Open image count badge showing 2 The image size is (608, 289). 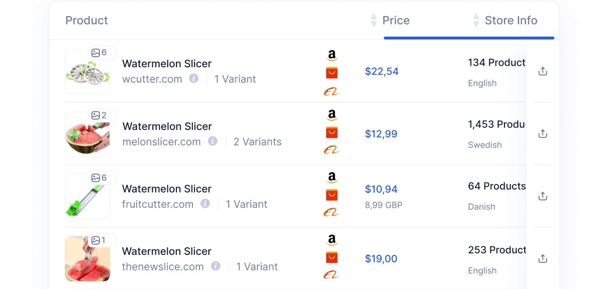coord(99,115)
